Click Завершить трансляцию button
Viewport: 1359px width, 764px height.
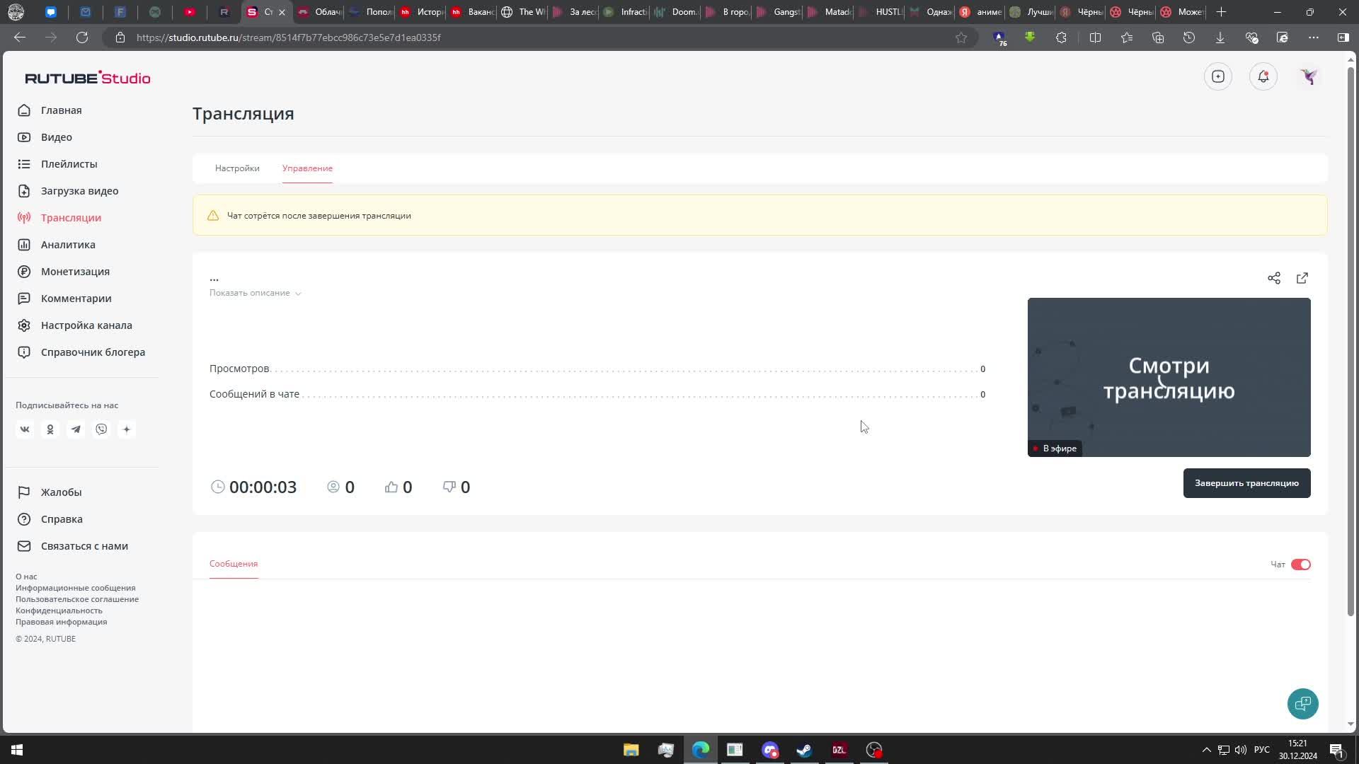[1246, 483]
